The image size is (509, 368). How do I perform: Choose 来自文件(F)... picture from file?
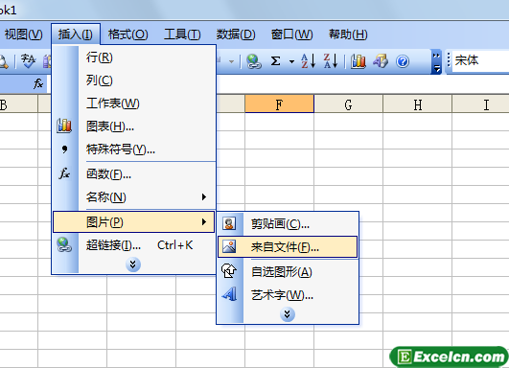288,247
